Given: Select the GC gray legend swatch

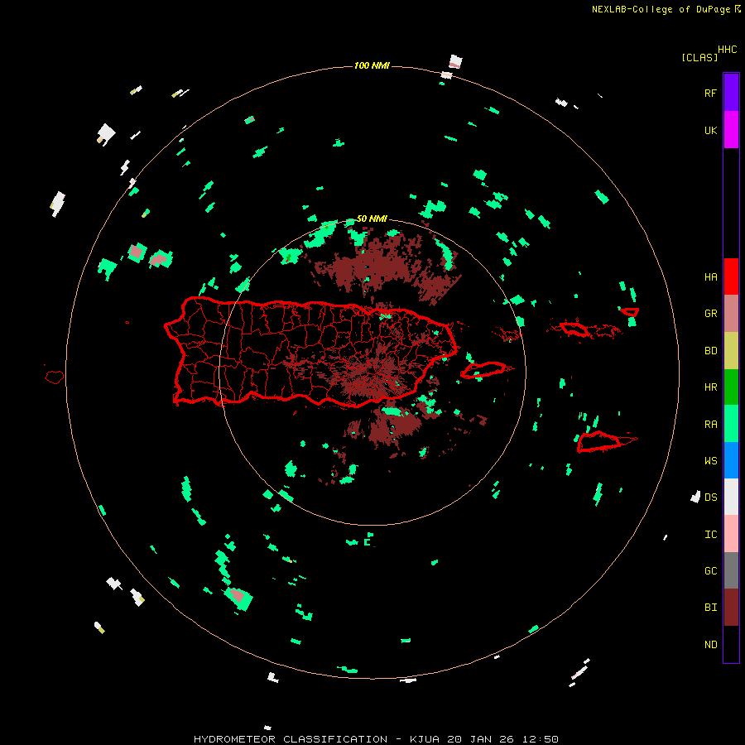Looking at the screenshot, I should coord(731,570).
